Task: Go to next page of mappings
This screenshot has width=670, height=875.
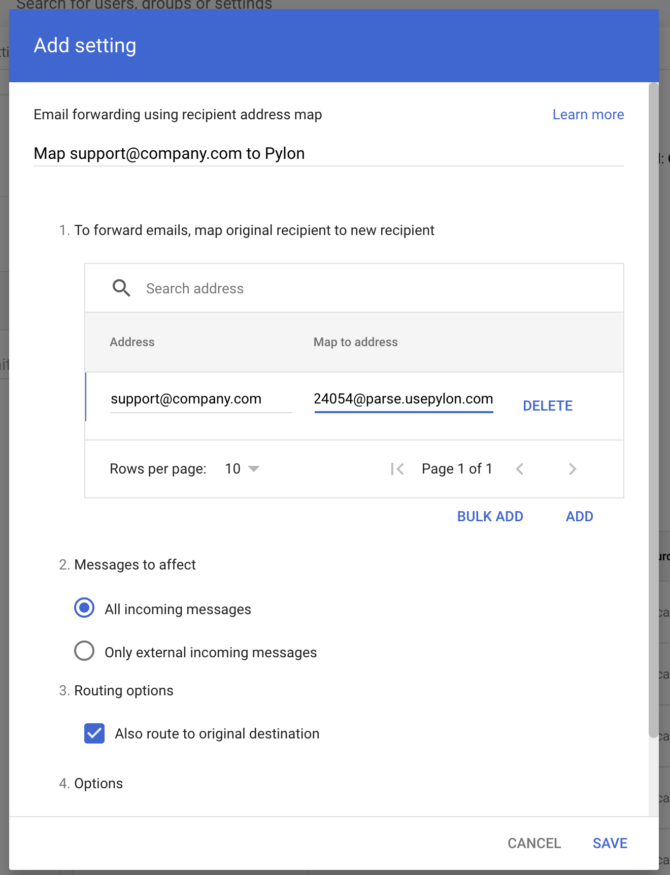Action: point(573,469)
